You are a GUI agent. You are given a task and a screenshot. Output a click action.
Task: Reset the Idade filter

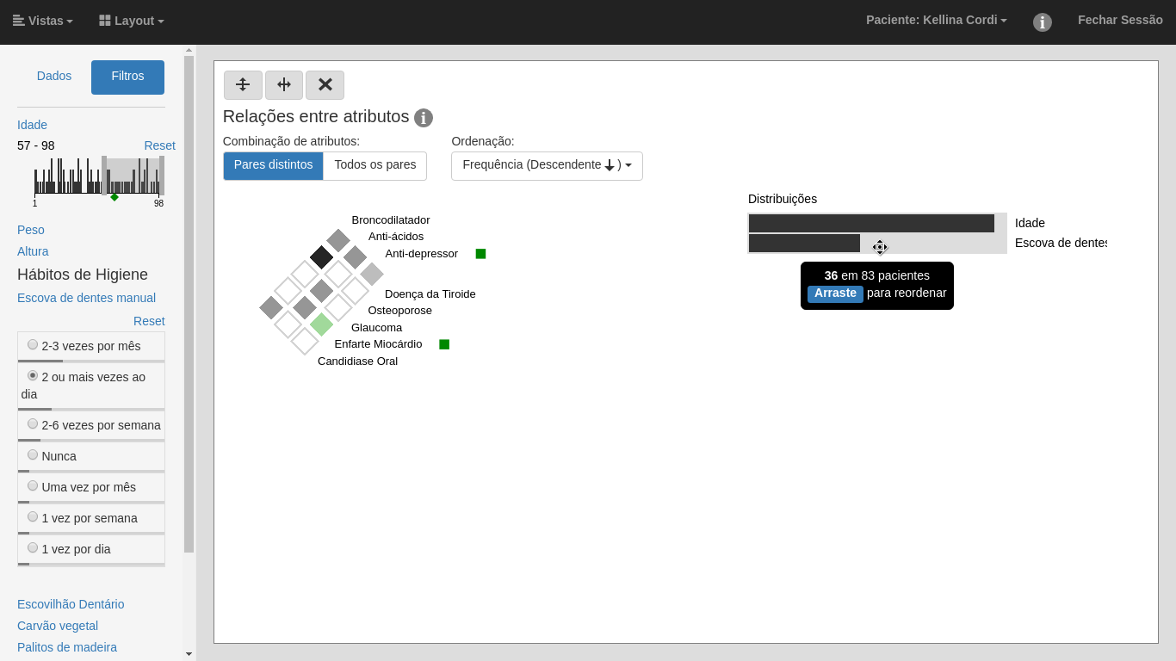click(x=159, y=145)
